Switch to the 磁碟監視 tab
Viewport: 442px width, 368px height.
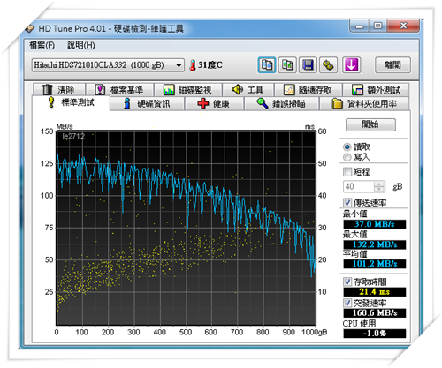188,90
